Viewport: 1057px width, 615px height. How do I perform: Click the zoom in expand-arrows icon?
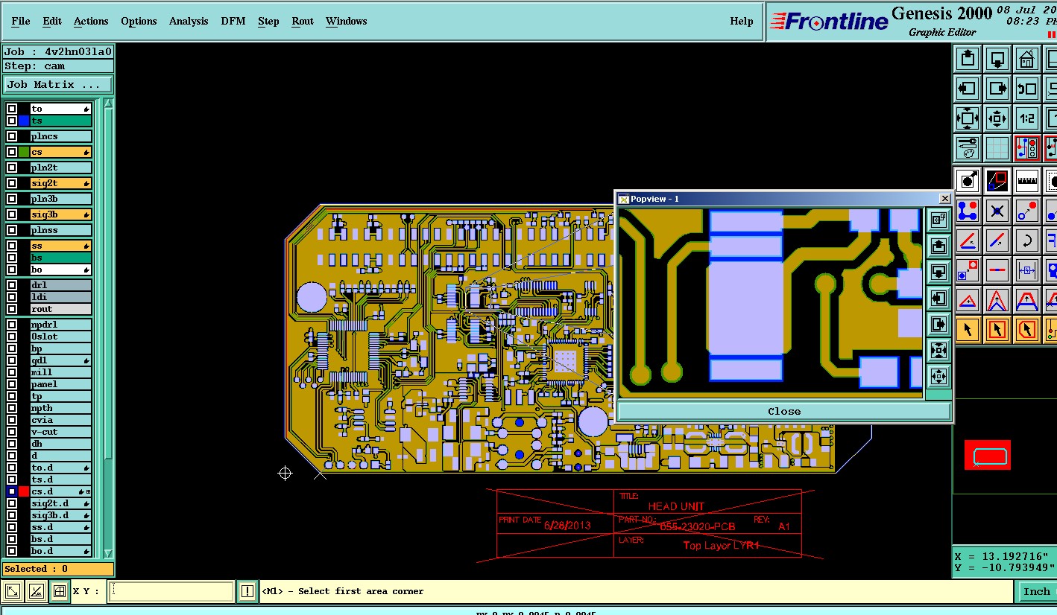968,118
